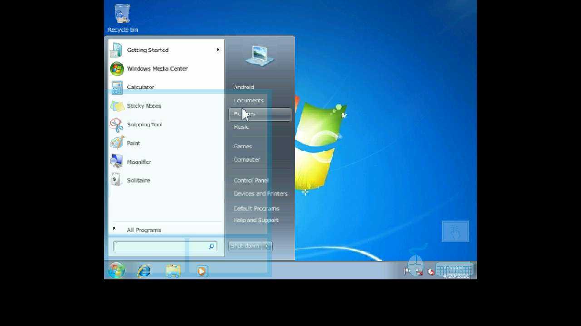Open Devices and Printers

point(261,194)
